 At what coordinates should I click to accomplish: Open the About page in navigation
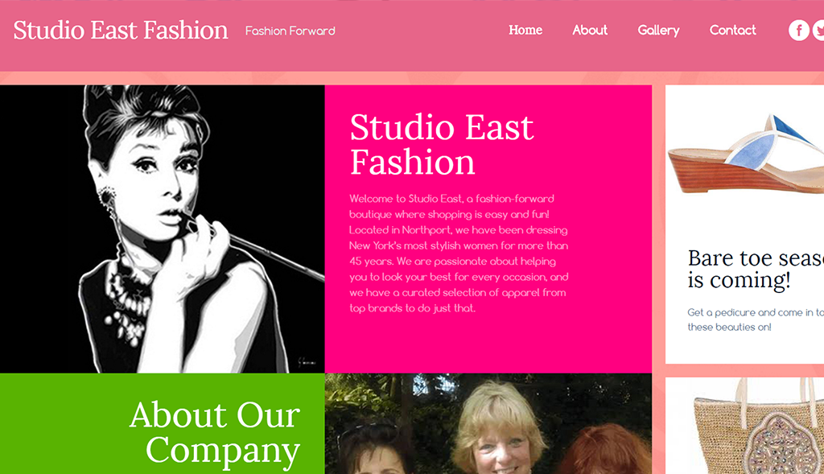tap(590, 30)
